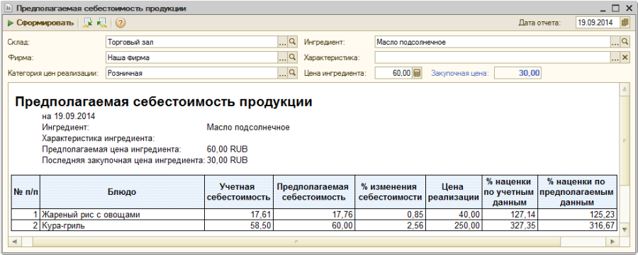Click the Дата отчета date field
Screen dimensions: 638x255
pyautogui.click(x=598, y=23)
